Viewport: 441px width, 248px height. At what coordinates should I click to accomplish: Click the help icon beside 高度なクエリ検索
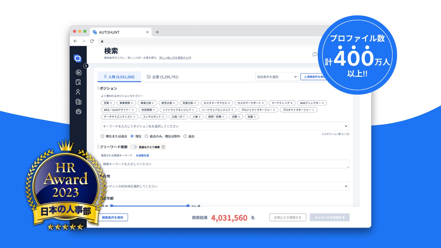163,147
